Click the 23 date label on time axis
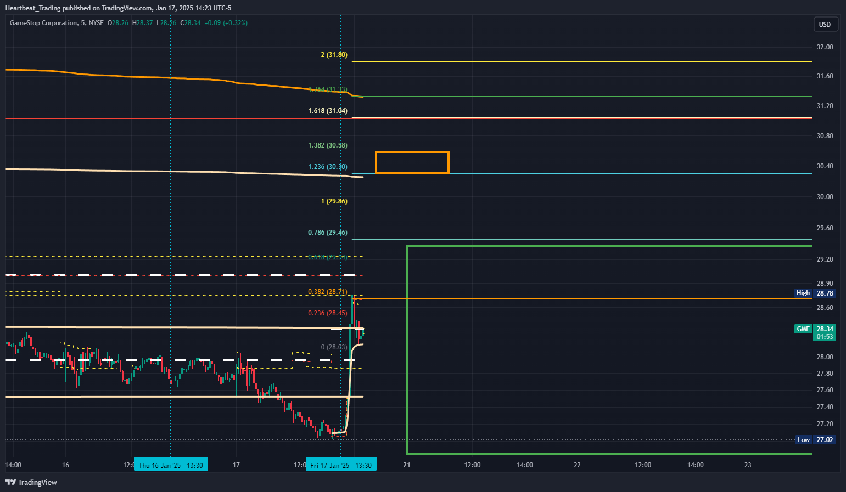 pos(748,465)
